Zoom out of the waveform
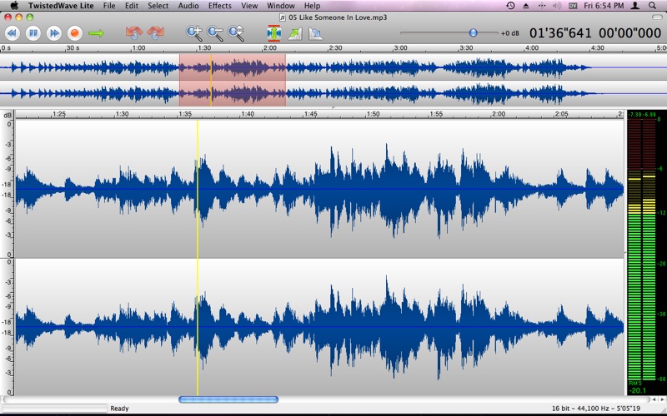 (x=215, y=33)
